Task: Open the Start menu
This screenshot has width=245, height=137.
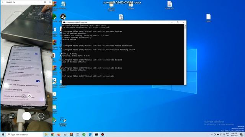Action: (3, 134)
